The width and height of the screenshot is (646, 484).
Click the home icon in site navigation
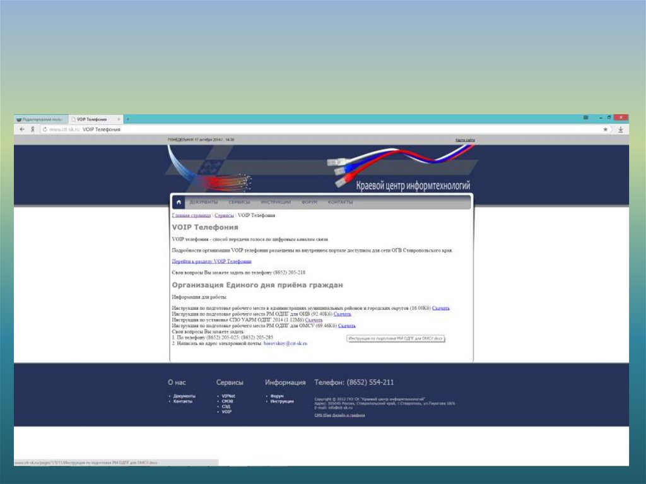pos(179,203)
